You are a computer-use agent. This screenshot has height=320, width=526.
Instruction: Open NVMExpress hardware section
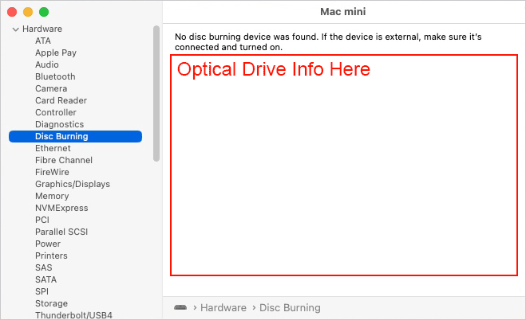pos(60,208)
